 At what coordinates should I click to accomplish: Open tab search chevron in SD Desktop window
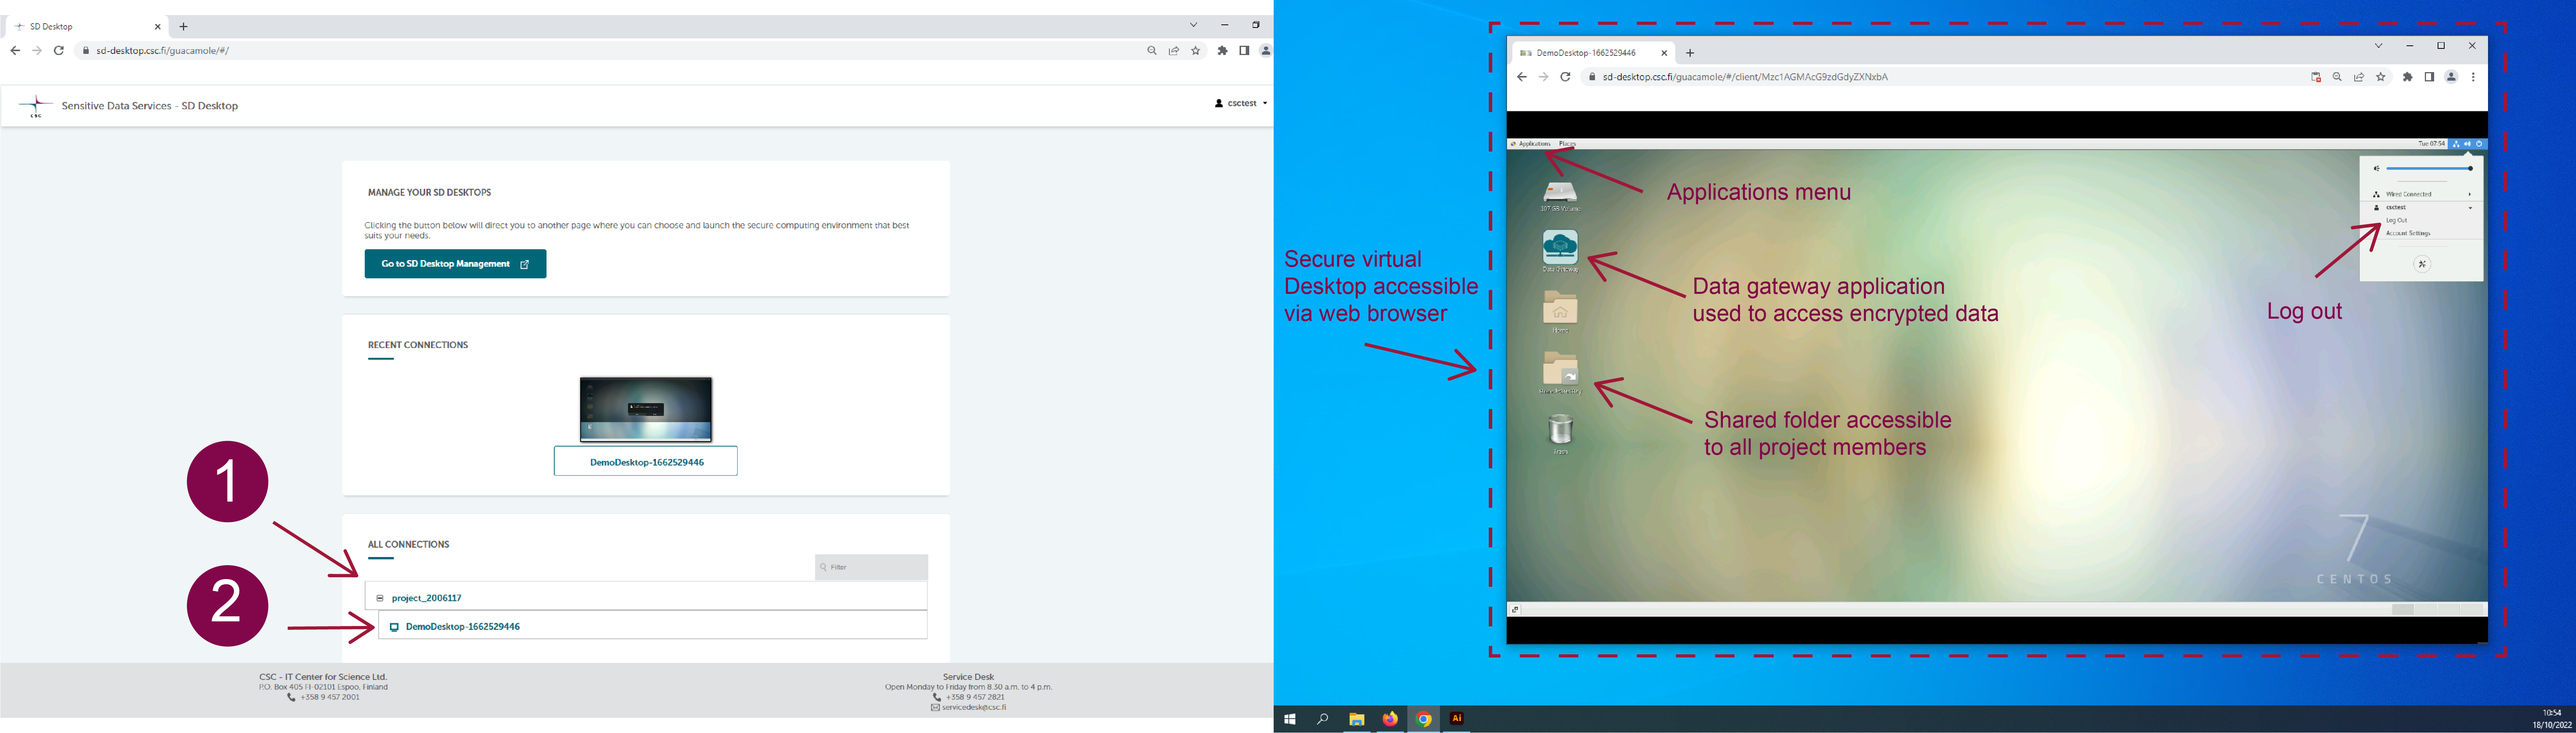[1193, 25]
